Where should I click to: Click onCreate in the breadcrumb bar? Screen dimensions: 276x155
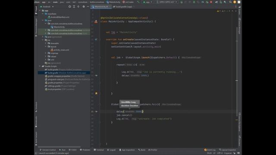(x=128, y=2)
